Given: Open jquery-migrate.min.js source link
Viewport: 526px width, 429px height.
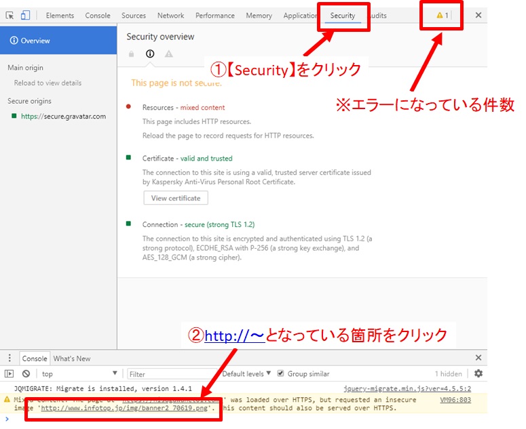Looking at the screenshot, I should (x=407, y=388).
